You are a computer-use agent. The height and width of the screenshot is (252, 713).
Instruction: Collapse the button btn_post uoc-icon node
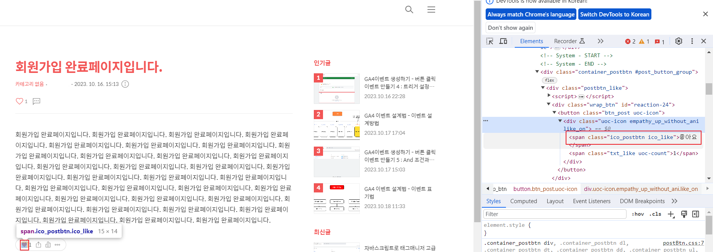(x=554, y=113)
